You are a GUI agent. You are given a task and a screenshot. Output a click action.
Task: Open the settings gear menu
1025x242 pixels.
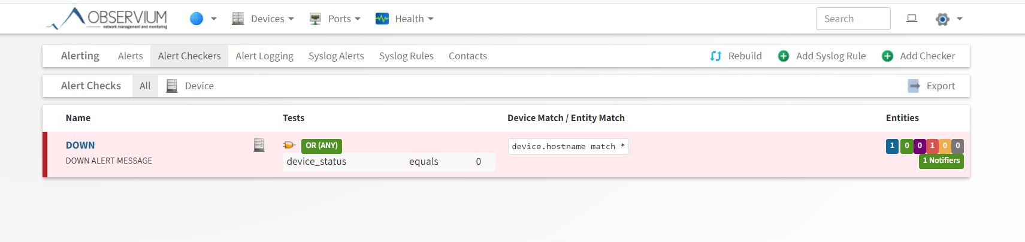point(948,19)
